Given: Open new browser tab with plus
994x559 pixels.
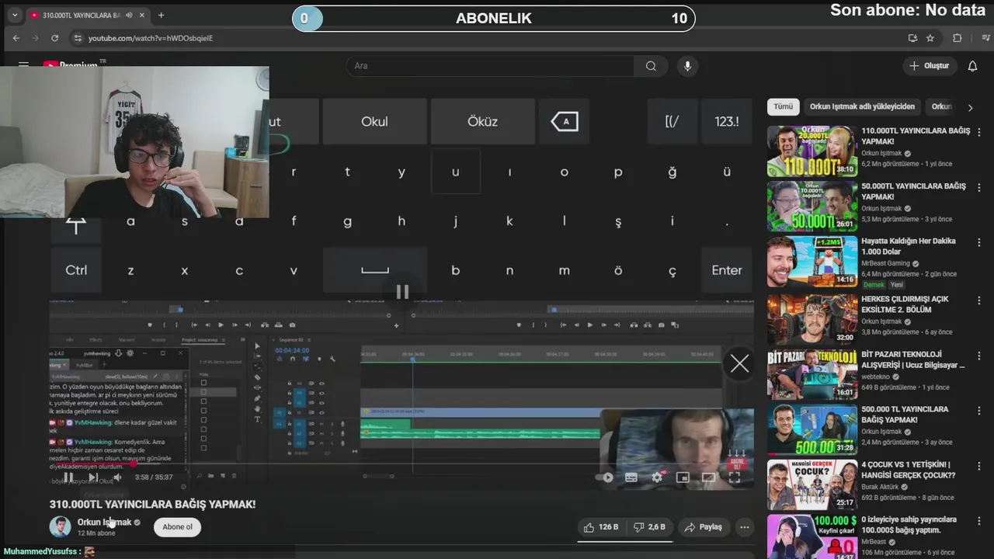Looking at the screenshot, I should (161, 15).
